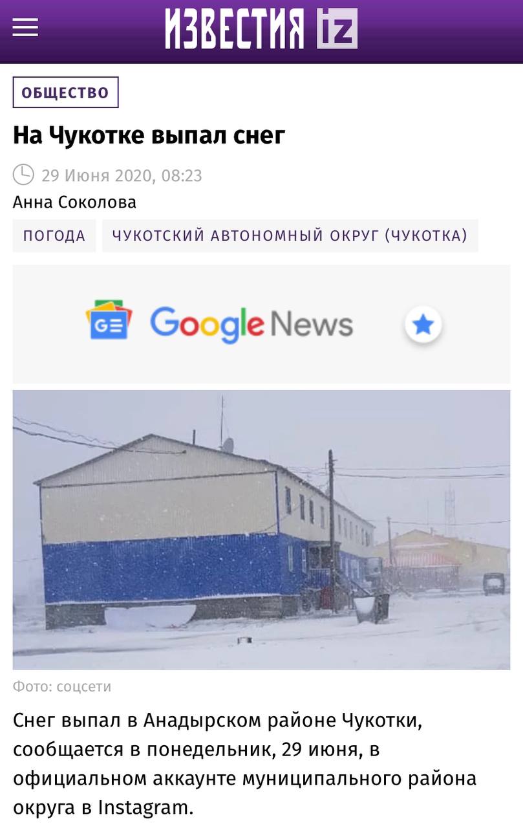Screen dimensions: 523x828
Task: Click the Известия wordmark logo
Action: click(x=235, y=29)
